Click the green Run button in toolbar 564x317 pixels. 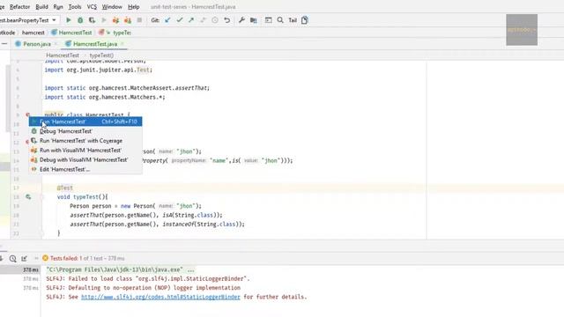pyautogui.click(x=69, y=20)
